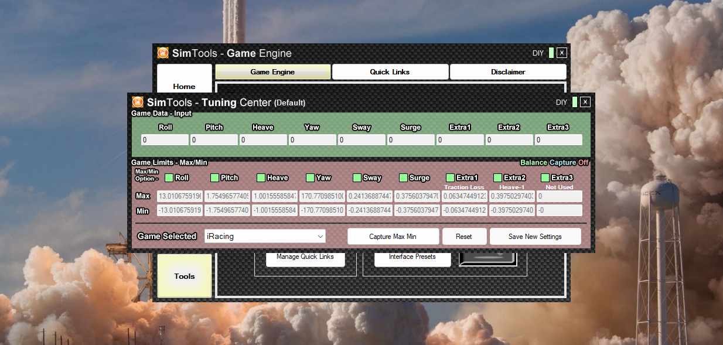Click the Extra3 Max value field
723x345 pixels.
pos(560,196)
